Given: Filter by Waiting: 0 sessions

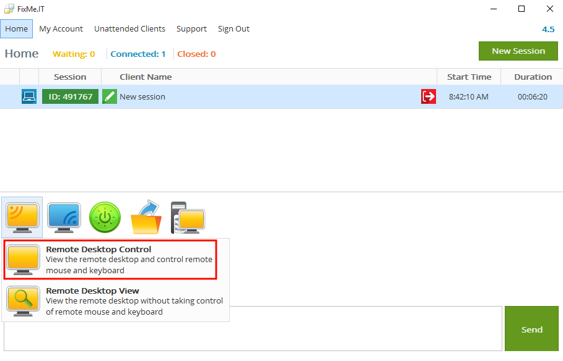Looking at the screenshot, I should [74, 54].
